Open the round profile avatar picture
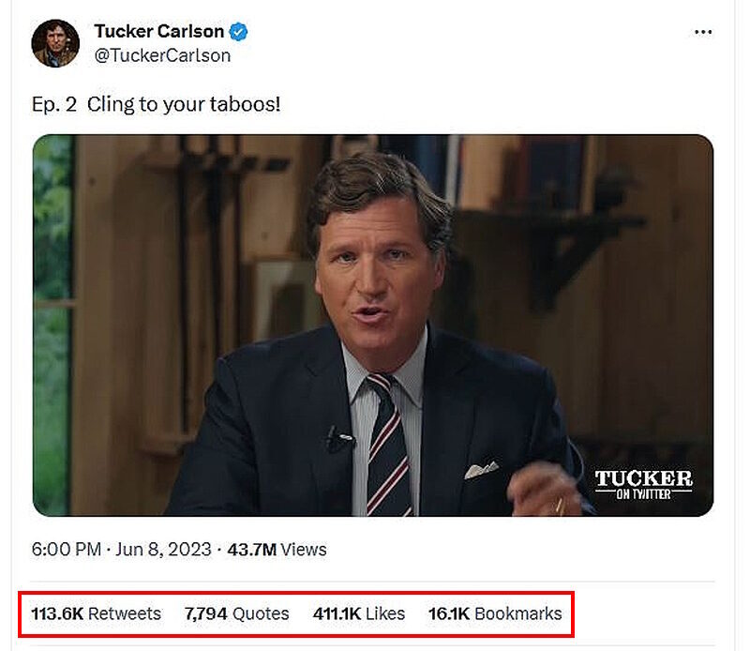The height and width of the screenshot is (651, 750). (55, 43)
